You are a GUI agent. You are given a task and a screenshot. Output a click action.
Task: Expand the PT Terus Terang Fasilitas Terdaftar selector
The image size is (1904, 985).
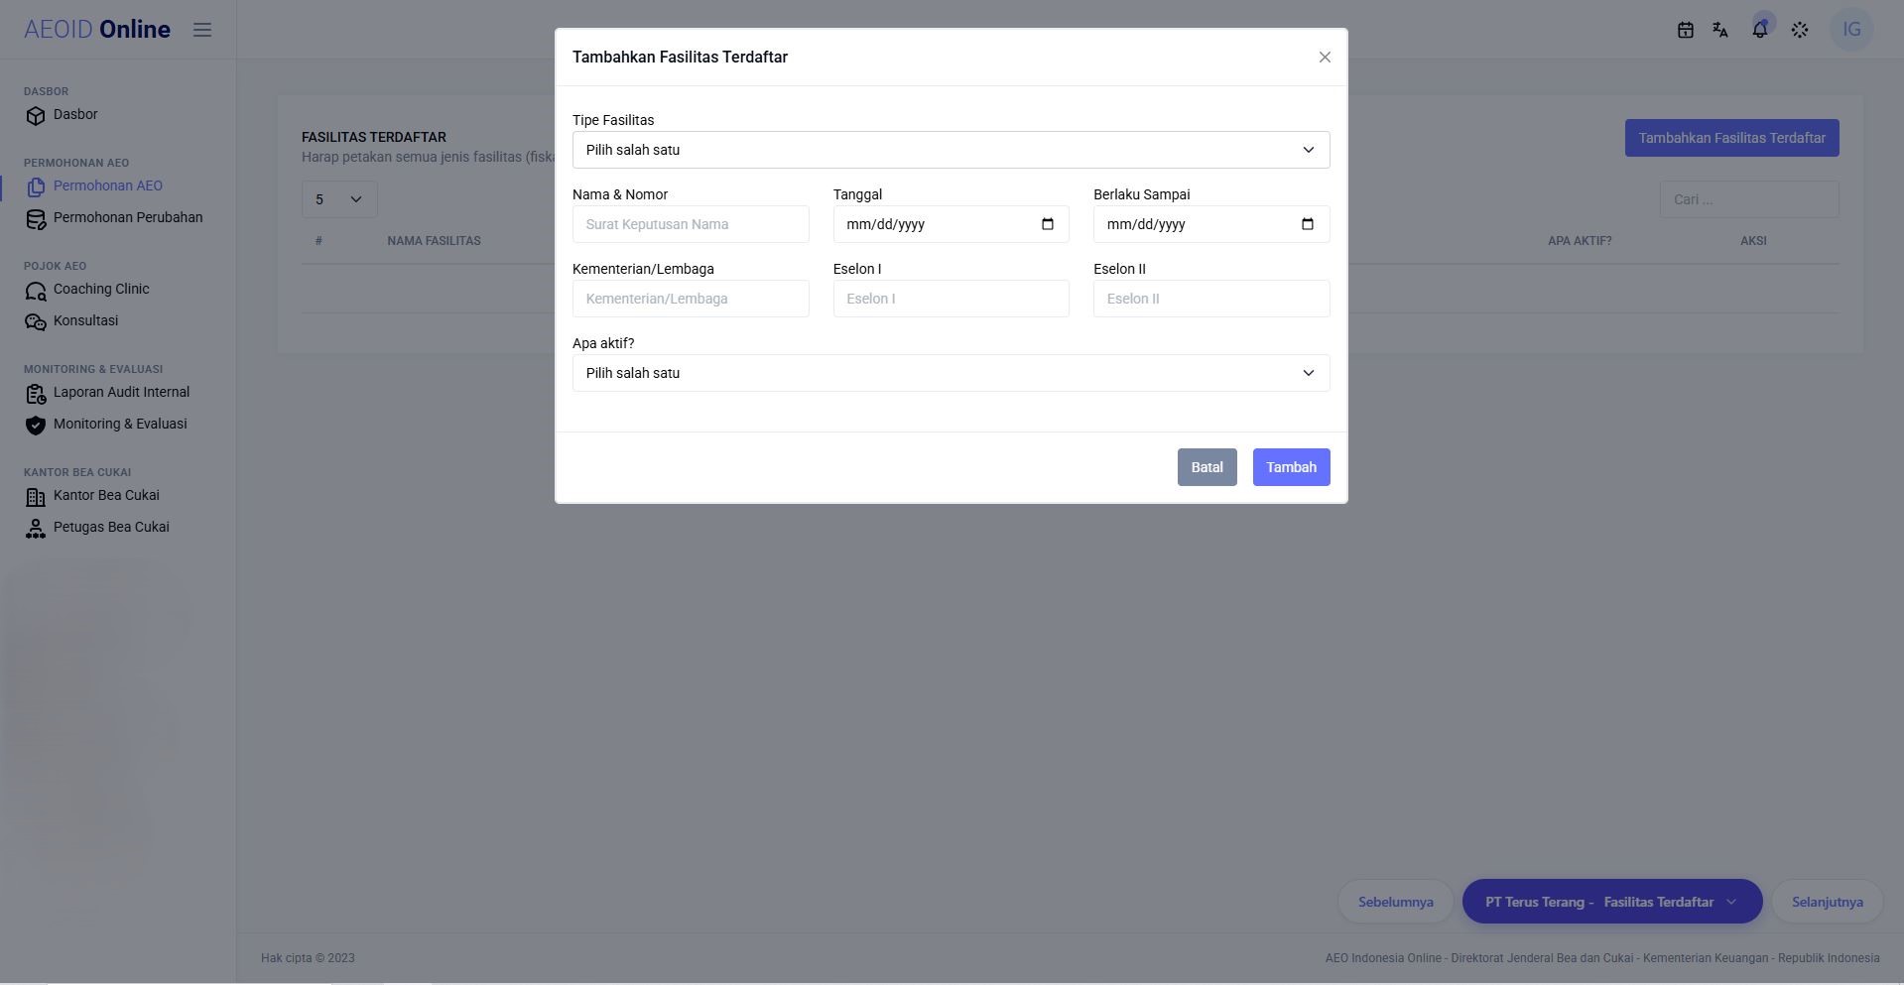point(1612,902)
